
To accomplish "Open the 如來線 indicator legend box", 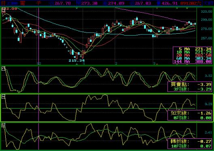I will tap(190, 115).
